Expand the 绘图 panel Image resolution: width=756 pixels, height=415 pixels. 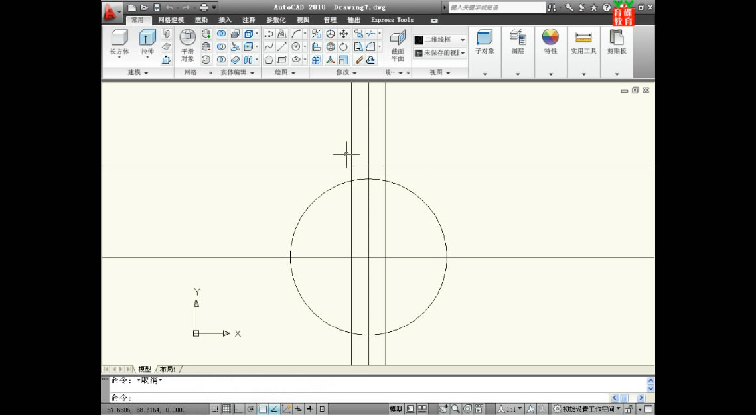point(285,73)
